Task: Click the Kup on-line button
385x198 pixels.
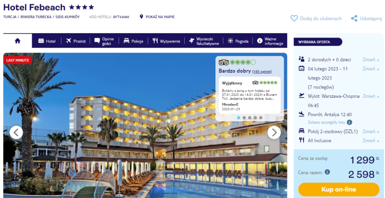Action: 339,189
